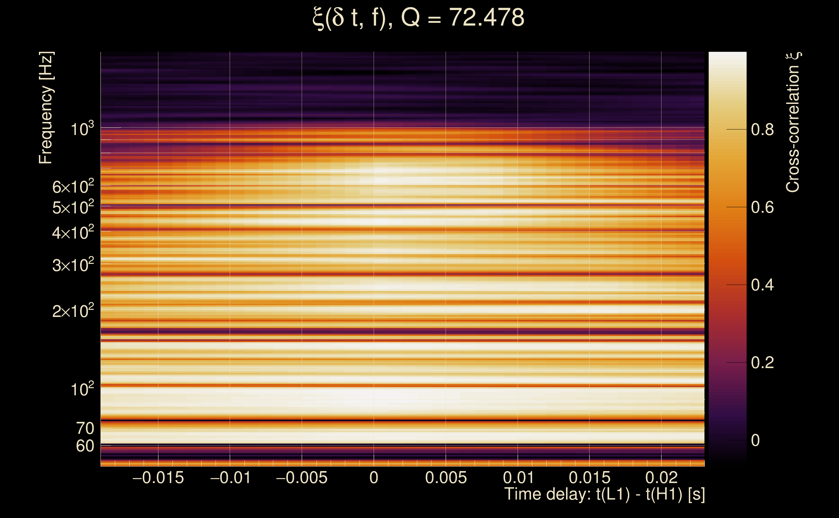This screenshot has width=839, height=518.
Task: Click the 10³ frequency tick label
Action: (82, 129)
